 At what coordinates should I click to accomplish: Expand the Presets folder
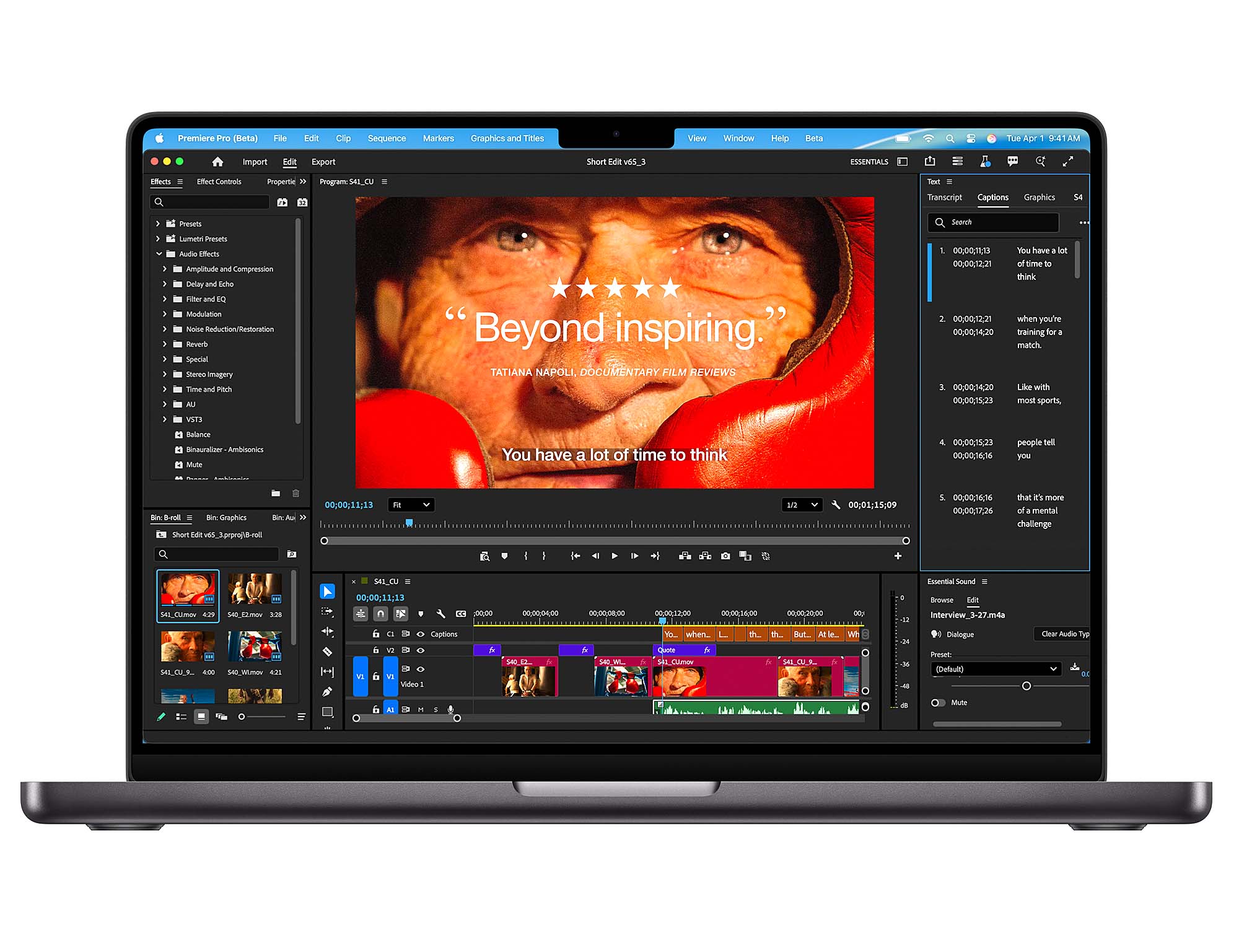158,224
